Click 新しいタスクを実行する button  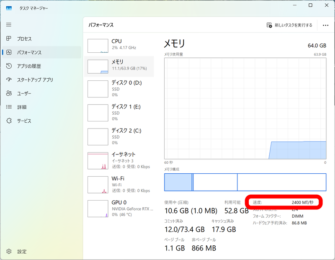pyautogui.click(x=289, y=25)
